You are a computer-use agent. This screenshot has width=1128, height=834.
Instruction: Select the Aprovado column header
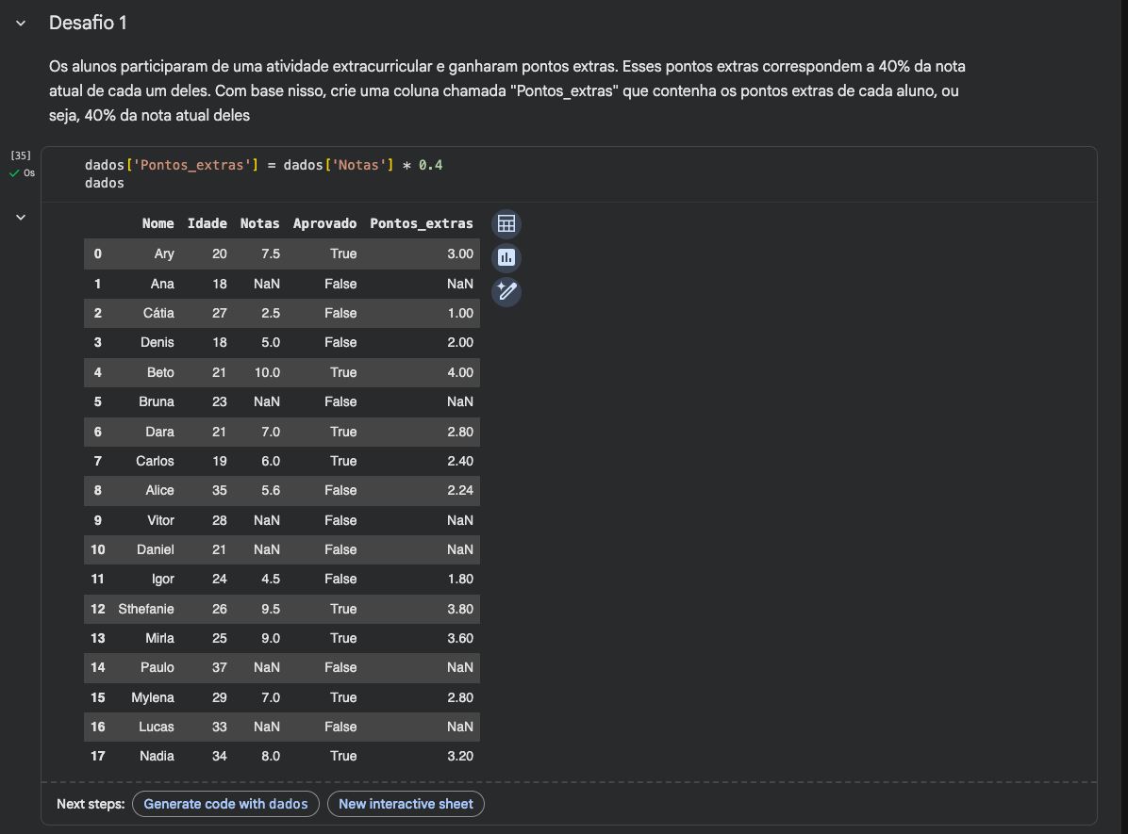click(324, 223)
